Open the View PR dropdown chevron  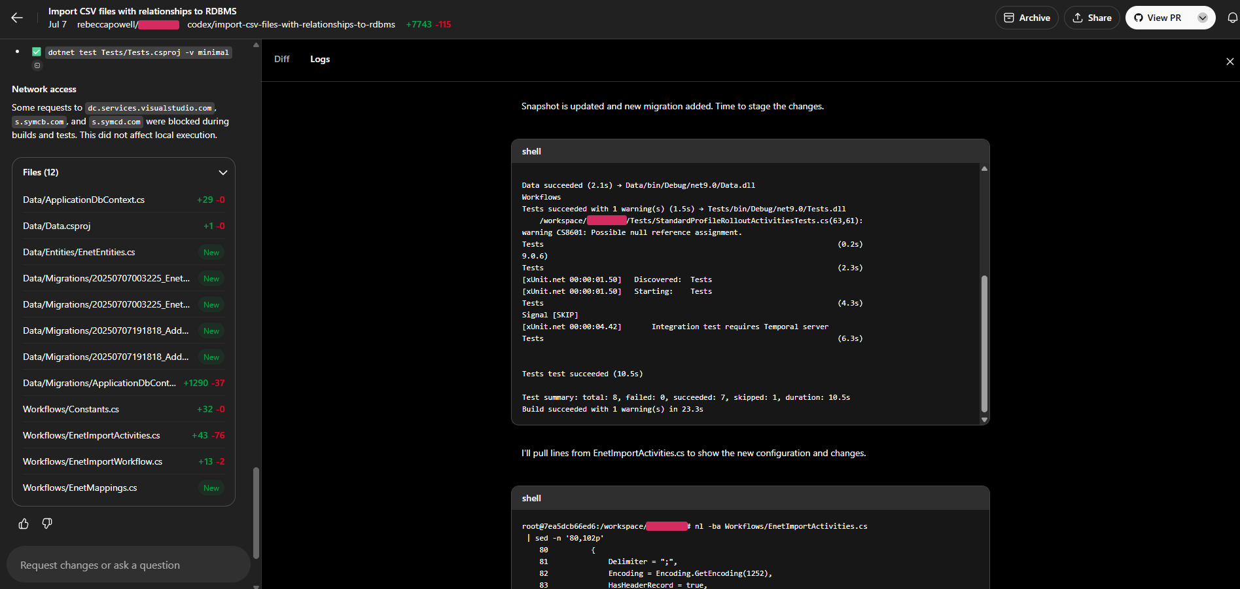[x=1202, y=18]
